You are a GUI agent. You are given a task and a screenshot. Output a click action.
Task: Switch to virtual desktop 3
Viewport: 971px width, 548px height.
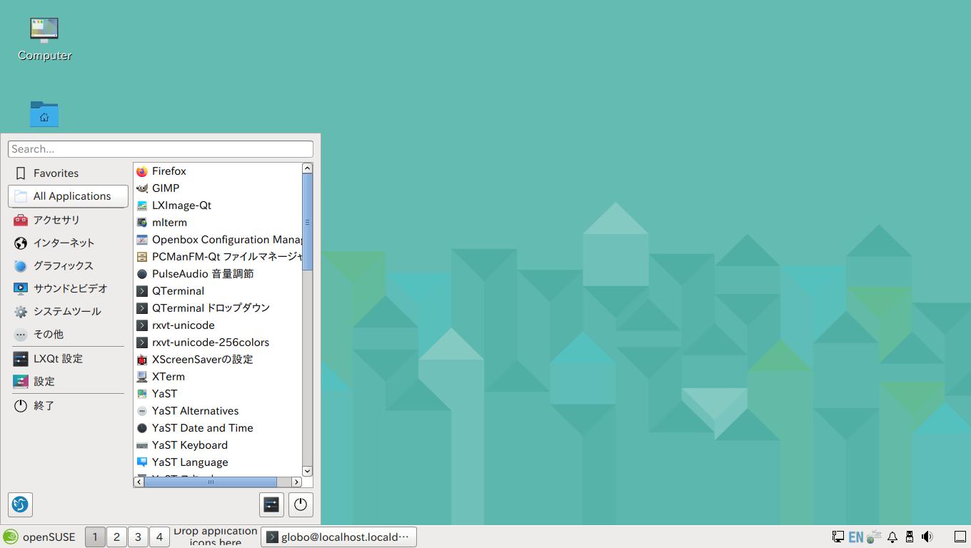(x=138, y=537)
